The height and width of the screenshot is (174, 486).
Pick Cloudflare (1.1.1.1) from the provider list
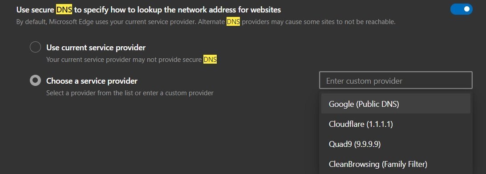pyautogui.click(x=396, y=124)
